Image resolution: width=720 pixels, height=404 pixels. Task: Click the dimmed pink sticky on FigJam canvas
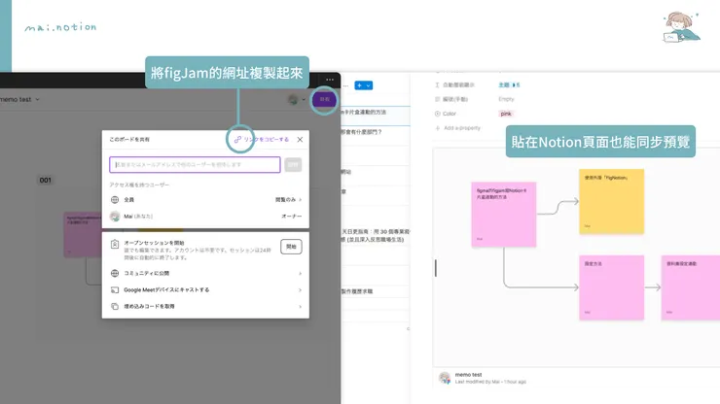coord(83,234)
